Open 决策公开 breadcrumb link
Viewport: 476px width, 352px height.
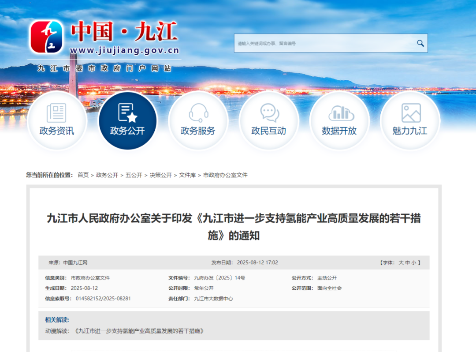pos(160,175)
